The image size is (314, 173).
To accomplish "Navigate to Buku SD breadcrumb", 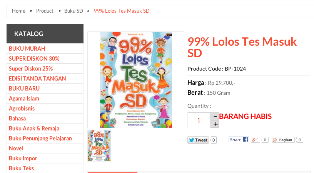I will [x=73, y=11].
